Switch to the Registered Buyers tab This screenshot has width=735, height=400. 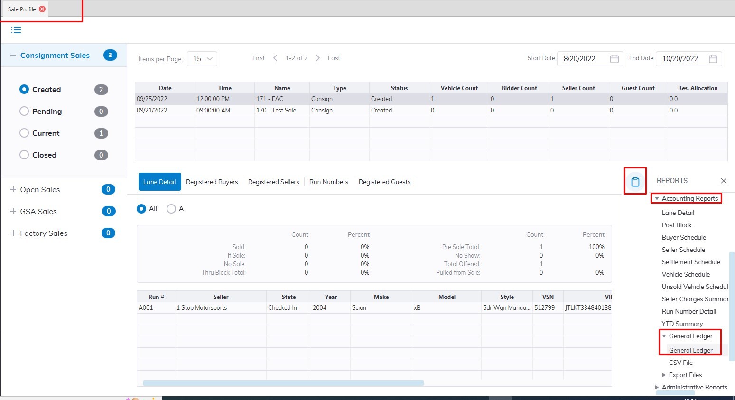click(212, 182)
